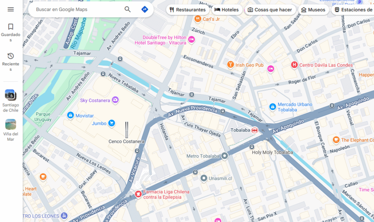Click the Centro Dávila Las Condes label
This screenshot has width=374, height=222.
click(326, 65)
